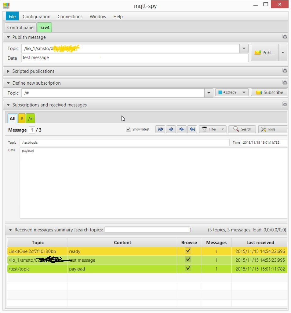Click the received message Topic field /test/topic

point(125,142)
